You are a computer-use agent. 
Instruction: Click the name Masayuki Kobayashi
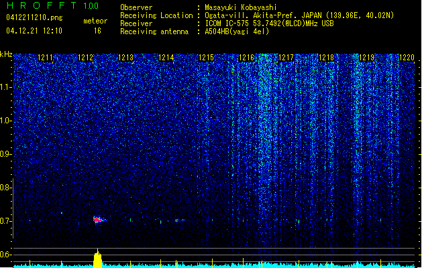tap(241, 7)
